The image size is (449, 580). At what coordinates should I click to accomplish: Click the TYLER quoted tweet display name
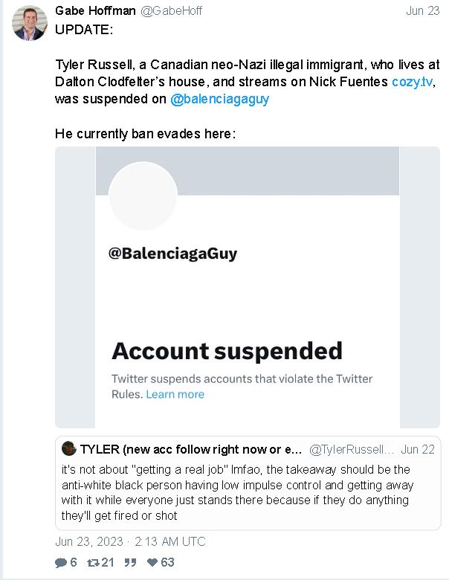click(191, 449)
